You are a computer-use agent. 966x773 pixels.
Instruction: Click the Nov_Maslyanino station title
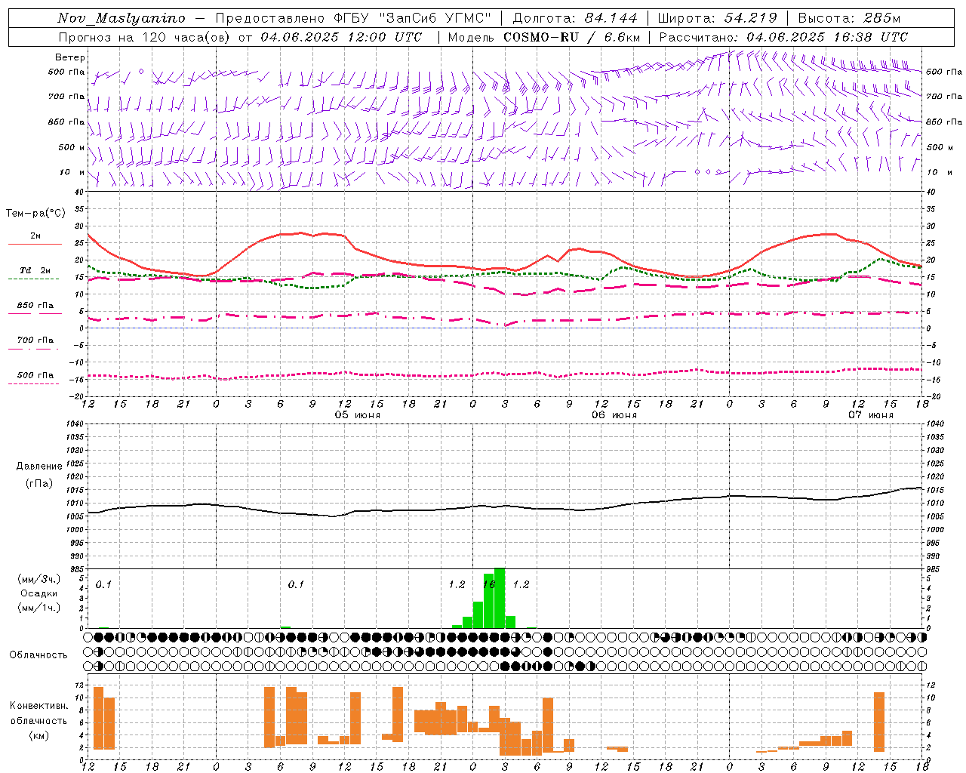122,18
